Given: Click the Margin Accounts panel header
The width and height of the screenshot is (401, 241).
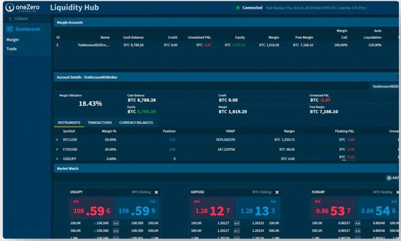Looking at the screenshot, I should 226,22.
